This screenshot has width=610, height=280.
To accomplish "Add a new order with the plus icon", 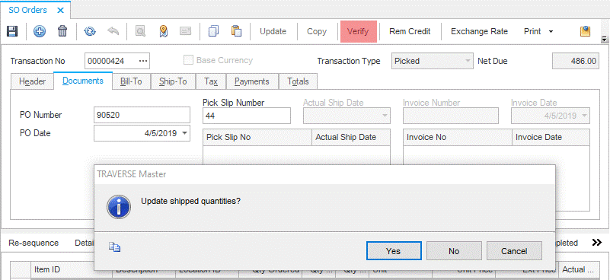I will tap(39, 31).
